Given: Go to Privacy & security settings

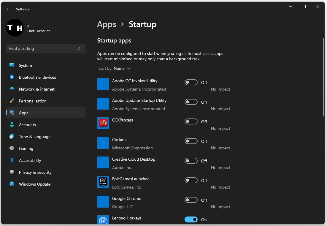Looking at the screenshot, I should pos(35,172).
